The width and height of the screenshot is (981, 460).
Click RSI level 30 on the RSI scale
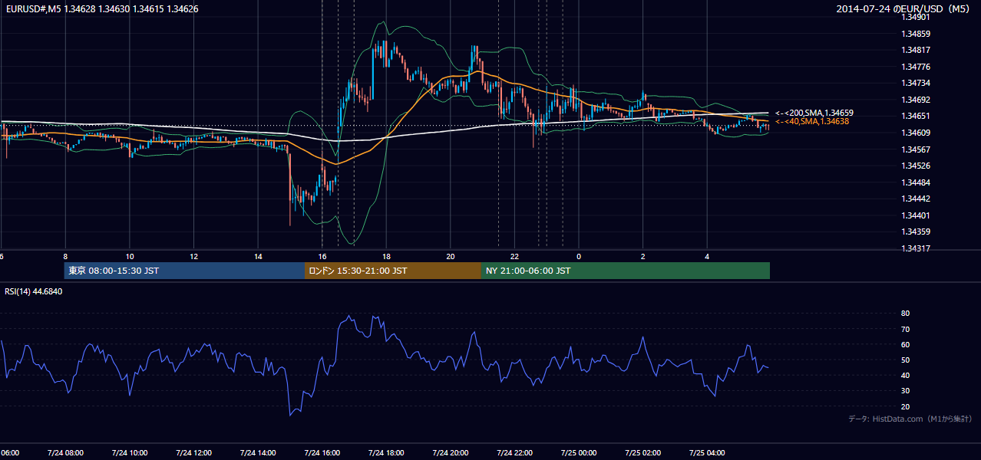pyautogui.click(x=905, y=391)
